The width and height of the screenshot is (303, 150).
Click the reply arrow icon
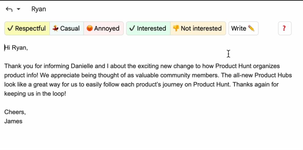point(9,9)
